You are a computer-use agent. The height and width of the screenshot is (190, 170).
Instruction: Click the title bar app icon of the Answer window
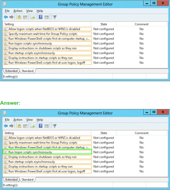point(5,113)
